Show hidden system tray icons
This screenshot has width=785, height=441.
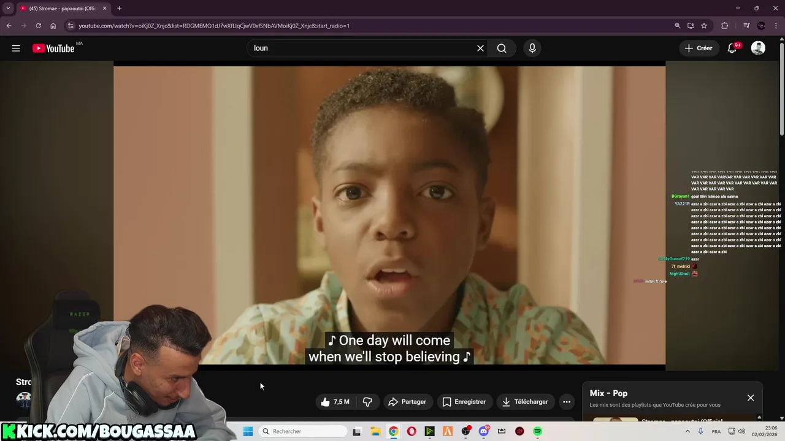point(687,431)
